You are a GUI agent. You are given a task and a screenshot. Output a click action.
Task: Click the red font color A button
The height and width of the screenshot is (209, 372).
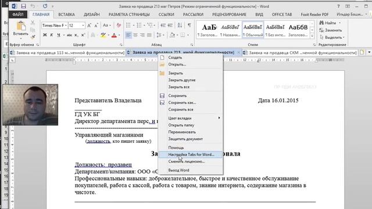[x=114, y=35]
